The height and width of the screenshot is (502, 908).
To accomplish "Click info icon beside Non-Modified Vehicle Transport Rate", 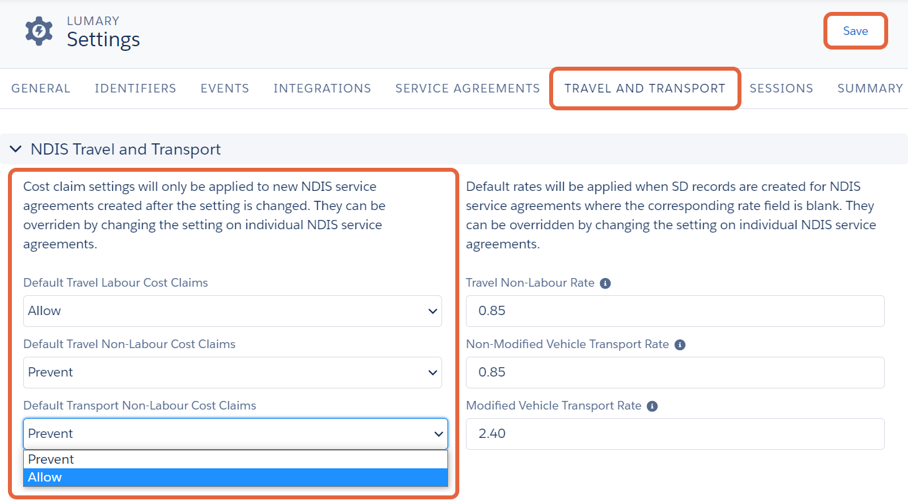I will pos(680,345).
